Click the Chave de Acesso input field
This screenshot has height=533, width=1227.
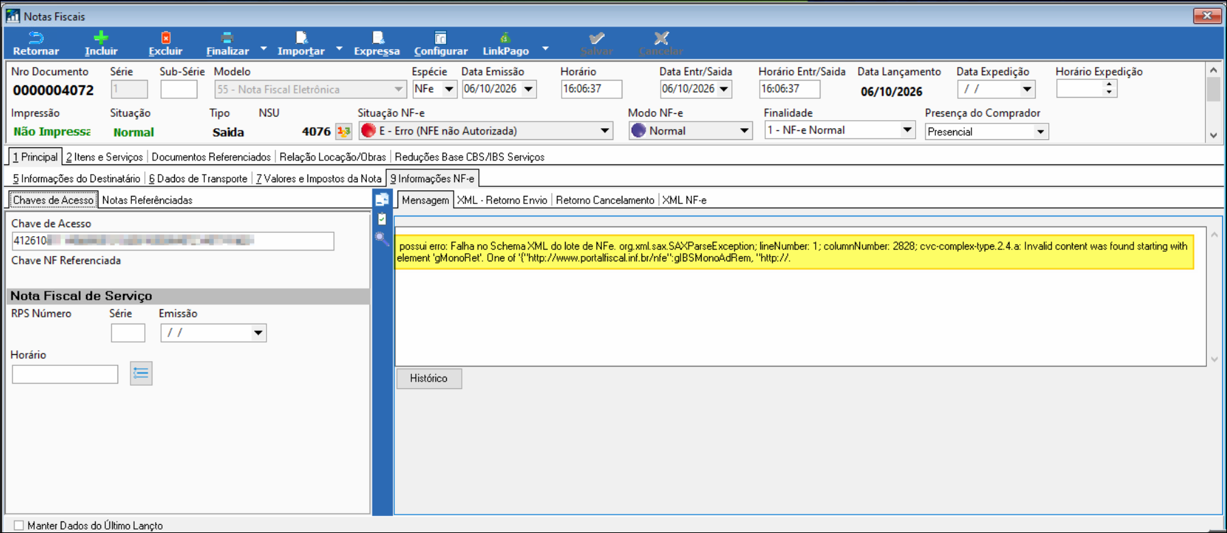pyautogui.click(x=173, y=241)
